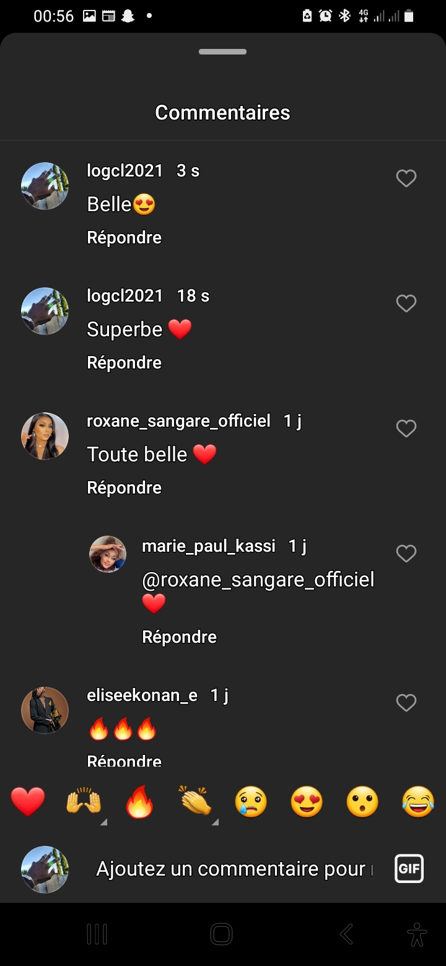The height and width of the screenshot is (966, 446).
Task: Open skin tone options for raised hands emoji
Action: pos(103,822)
